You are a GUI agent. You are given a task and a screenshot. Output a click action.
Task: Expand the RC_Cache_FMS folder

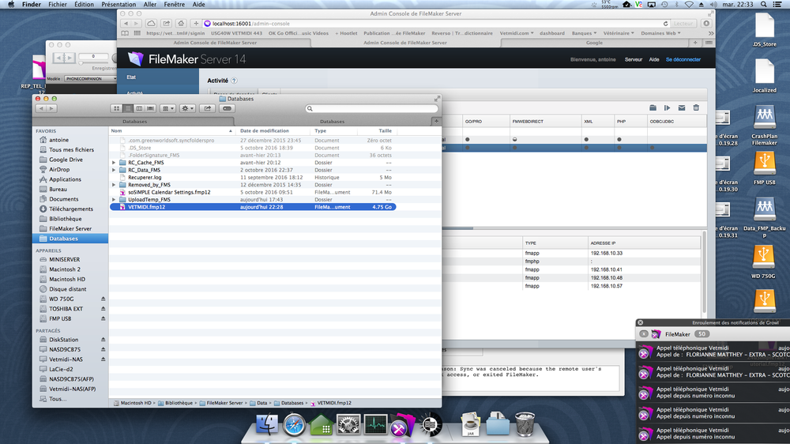(114, 163)
